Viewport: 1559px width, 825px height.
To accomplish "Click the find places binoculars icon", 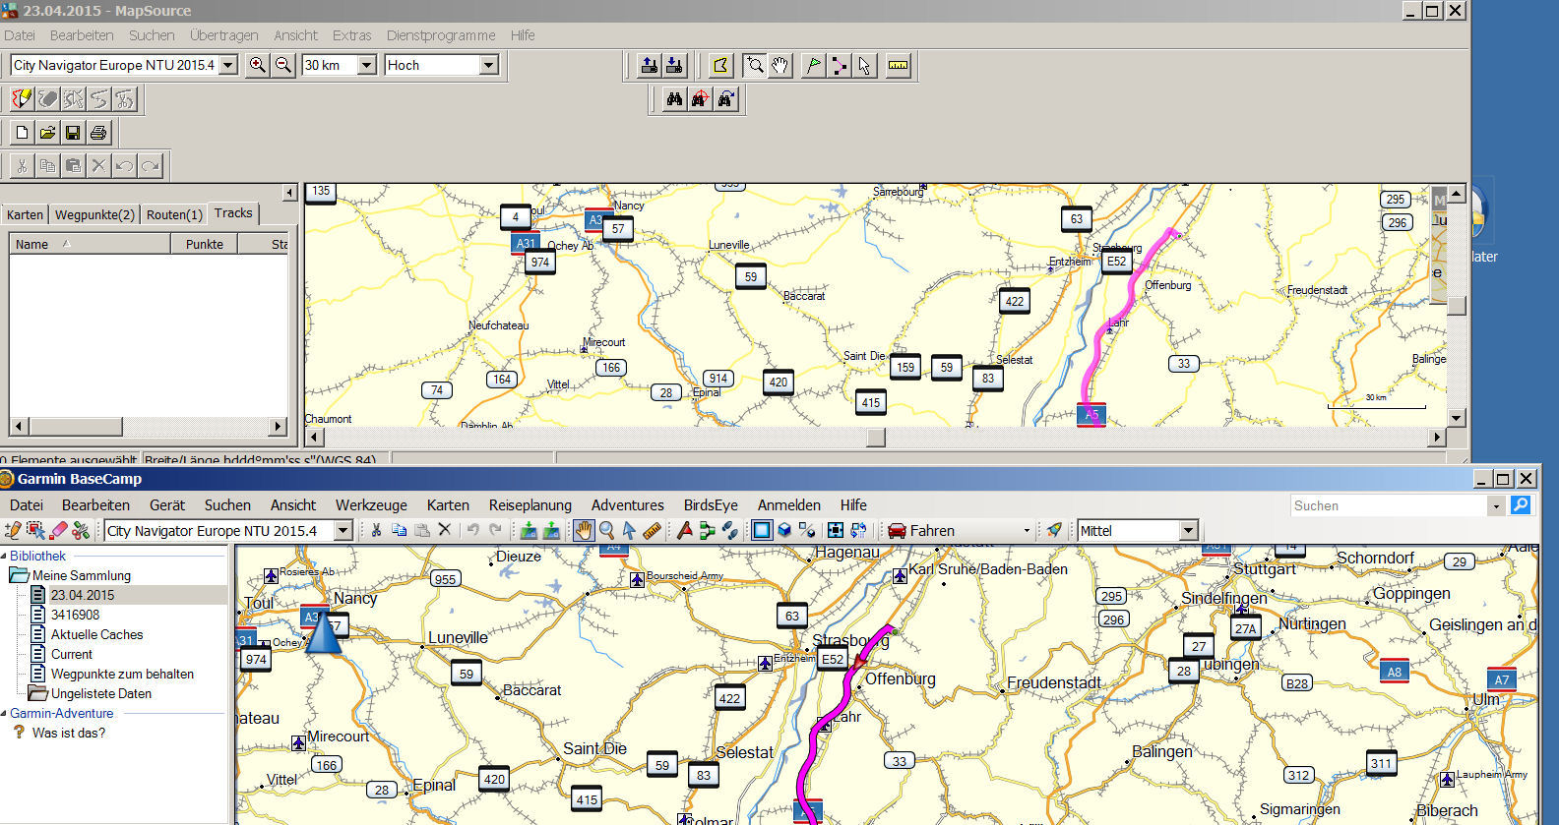I will [674, 99].
